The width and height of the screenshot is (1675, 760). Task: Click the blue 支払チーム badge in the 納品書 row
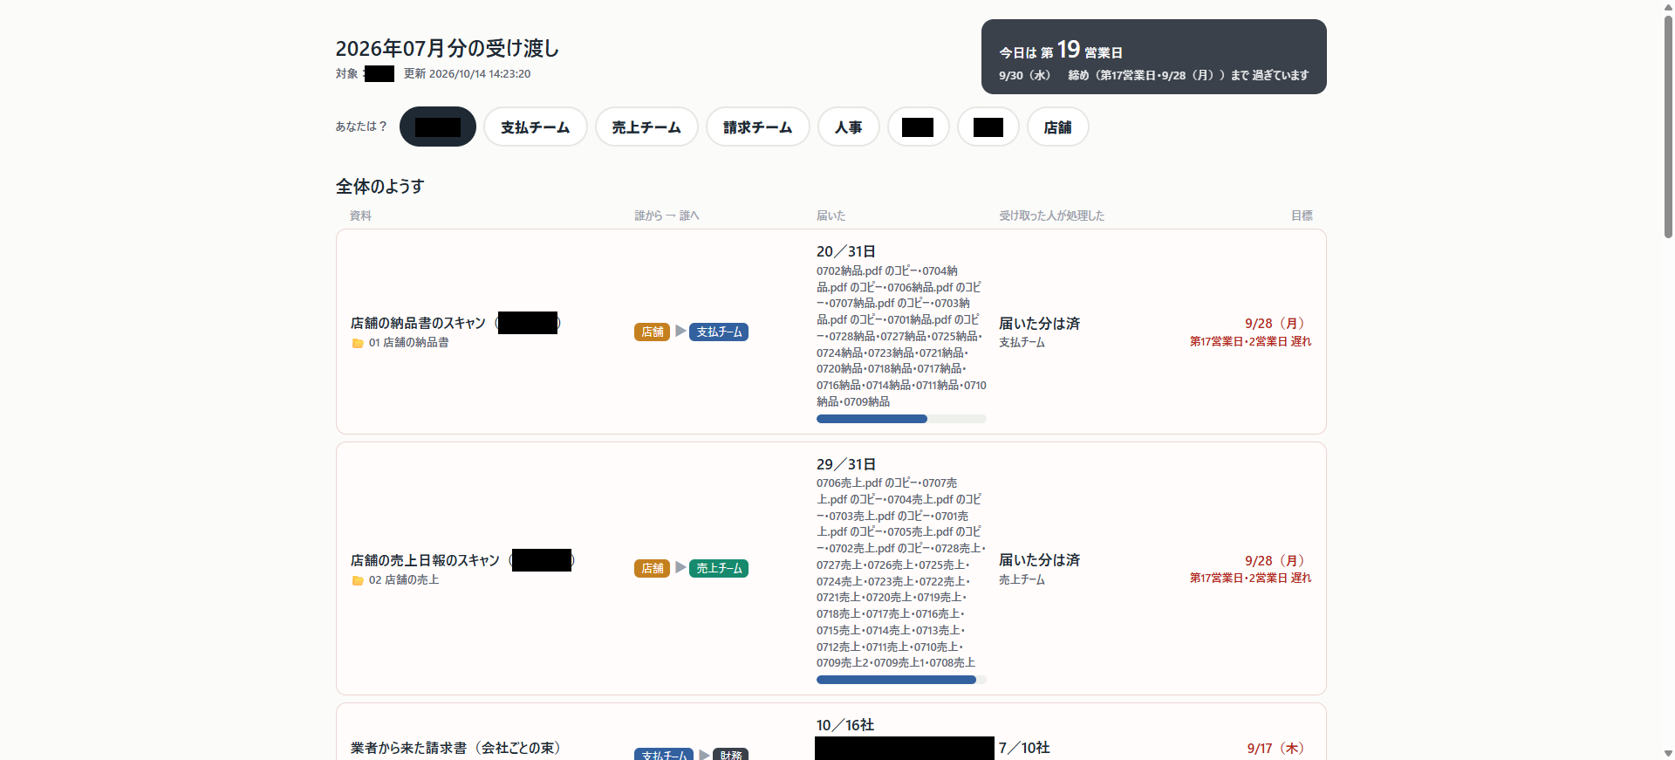pyautogui.click(x=719, y=332)
